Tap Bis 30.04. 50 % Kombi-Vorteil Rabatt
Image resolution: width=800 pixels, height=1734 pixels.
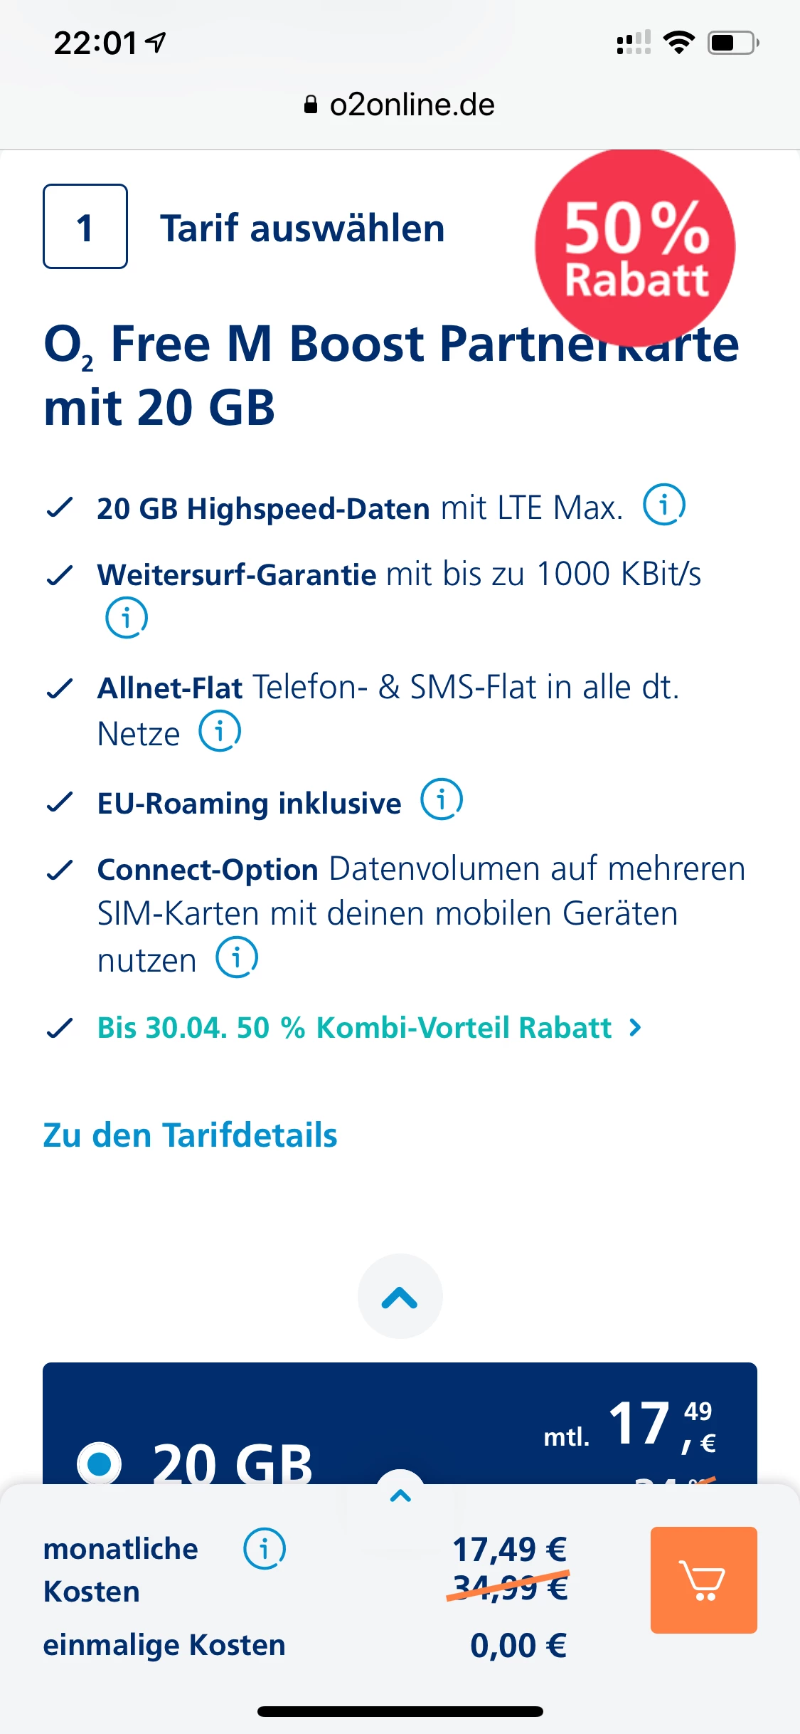(x=353, y=1028)
